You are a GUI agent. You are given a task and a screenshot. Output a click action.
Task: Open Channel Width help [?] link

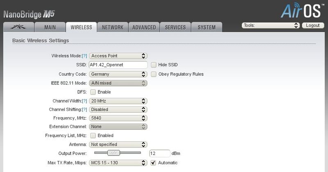(84, 101)
